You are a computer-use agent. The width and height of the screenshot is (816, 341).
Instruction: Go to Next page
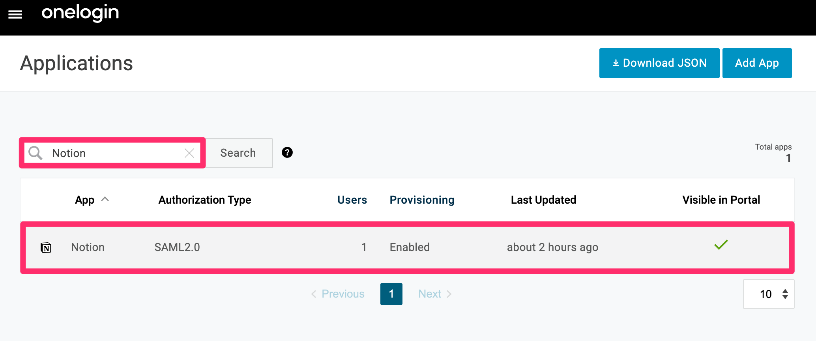pos(435,294)
